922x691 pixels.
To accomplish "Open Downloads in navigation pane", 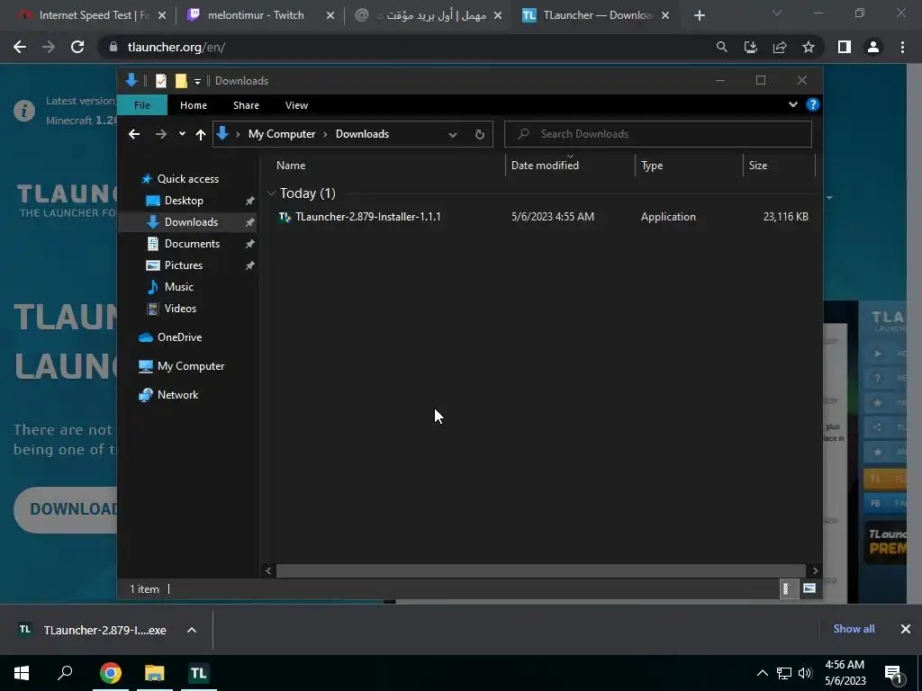I will [191, 222].
